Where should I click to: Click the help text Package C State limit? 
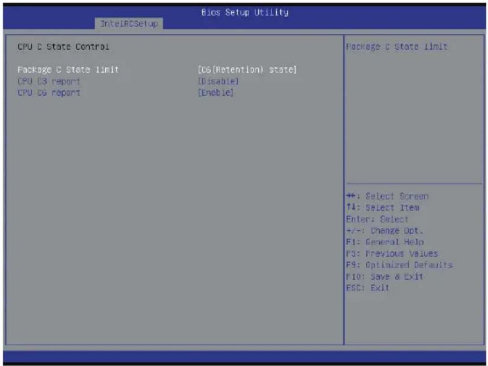[397, 47]
